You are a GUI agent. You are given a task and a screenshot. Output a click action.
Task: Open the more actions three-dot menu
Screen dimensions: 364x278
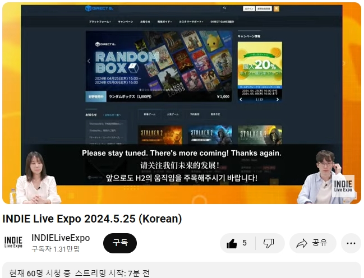(x=351, y=243)
